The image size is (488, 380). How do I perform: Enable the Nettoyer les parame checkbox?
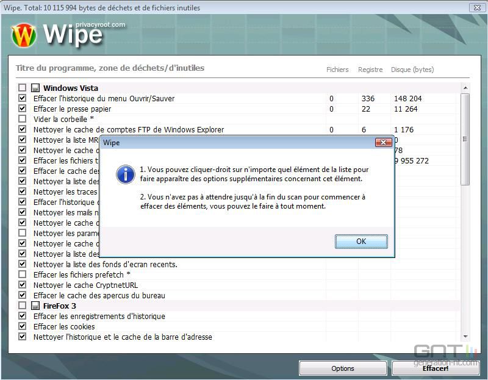(x=22, y=233)
